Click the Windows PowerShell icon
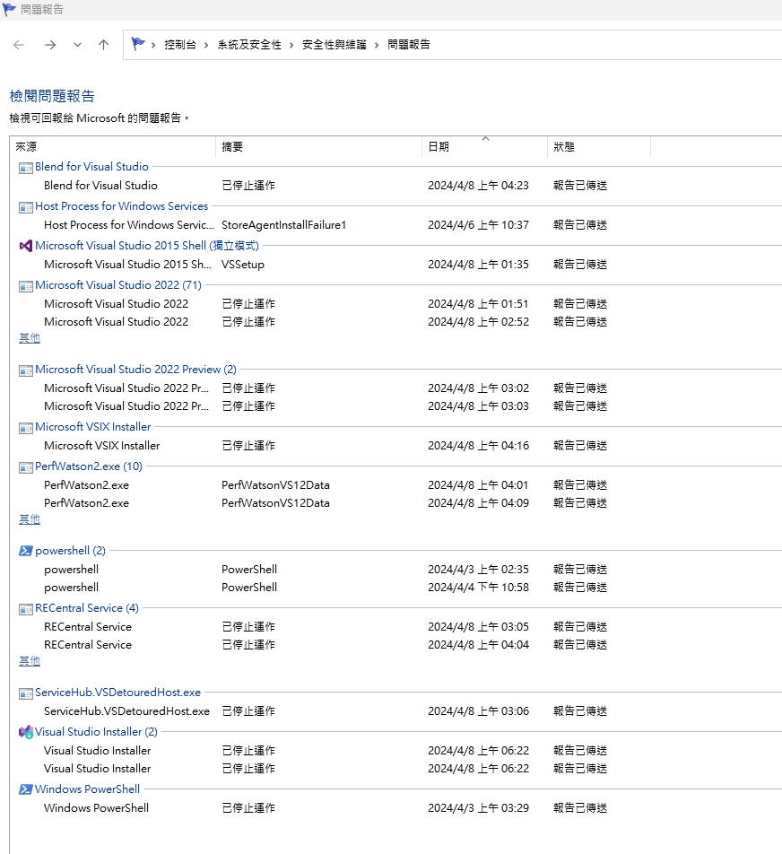The image size is (782, 854). [26, 789]
